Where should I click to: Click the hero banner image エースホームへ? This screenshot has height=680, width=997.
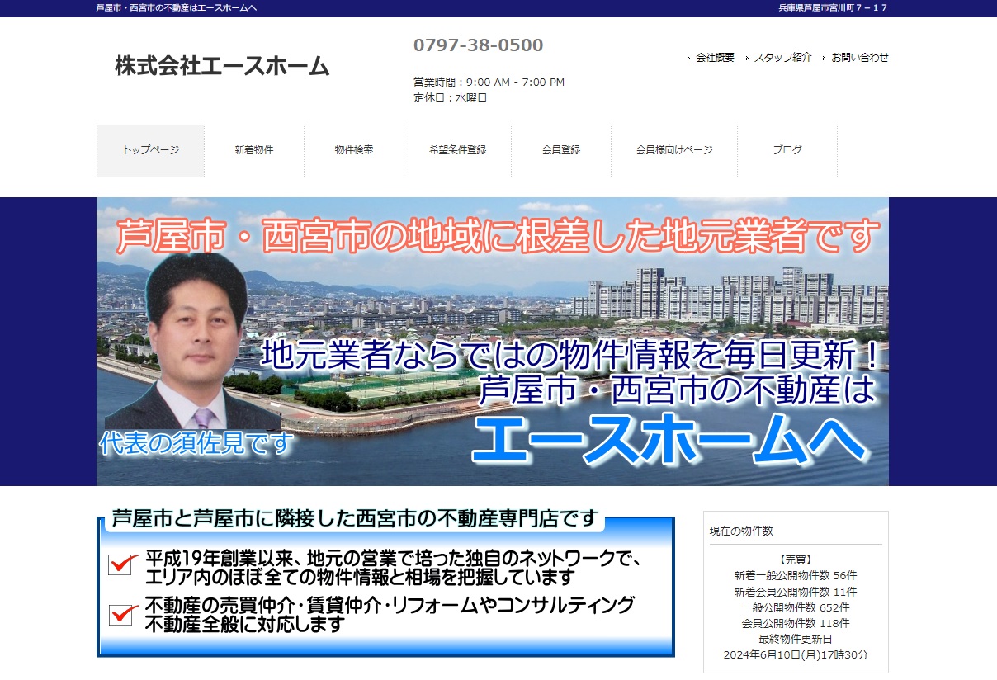click(x=493, y=342)
